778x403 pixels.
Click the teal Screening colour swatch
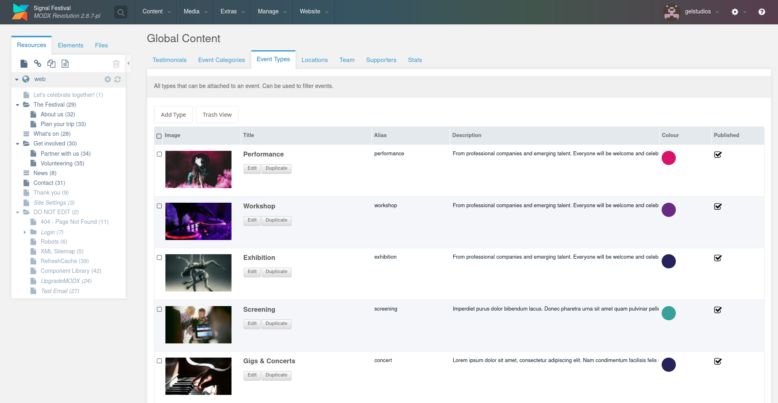coord(668,313)
